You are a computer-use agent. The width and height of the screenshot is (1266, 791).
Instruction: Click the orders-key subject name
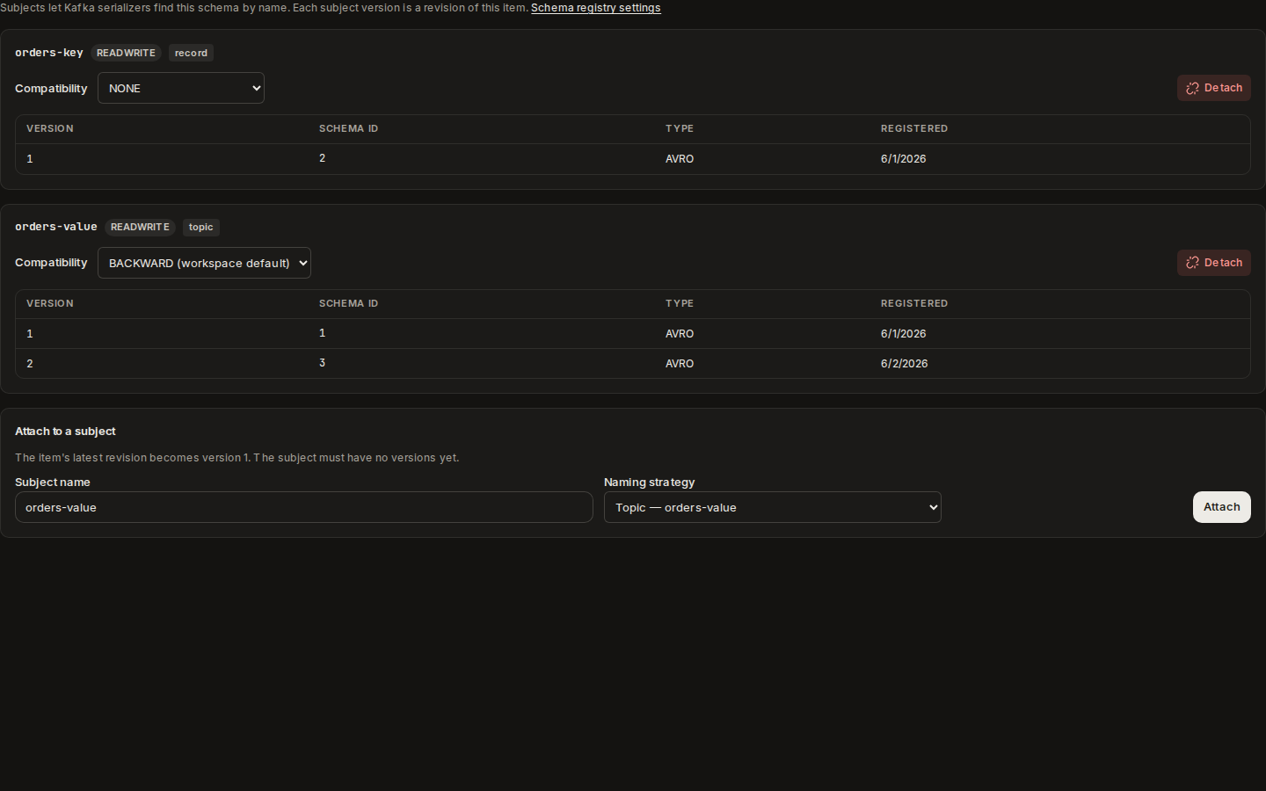[x=49, y=53]
